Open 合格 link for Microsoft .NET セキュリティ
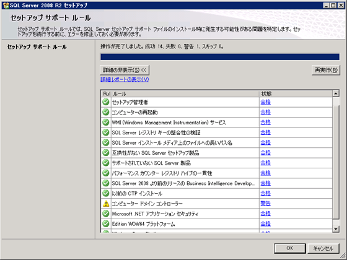 point(266,214)
